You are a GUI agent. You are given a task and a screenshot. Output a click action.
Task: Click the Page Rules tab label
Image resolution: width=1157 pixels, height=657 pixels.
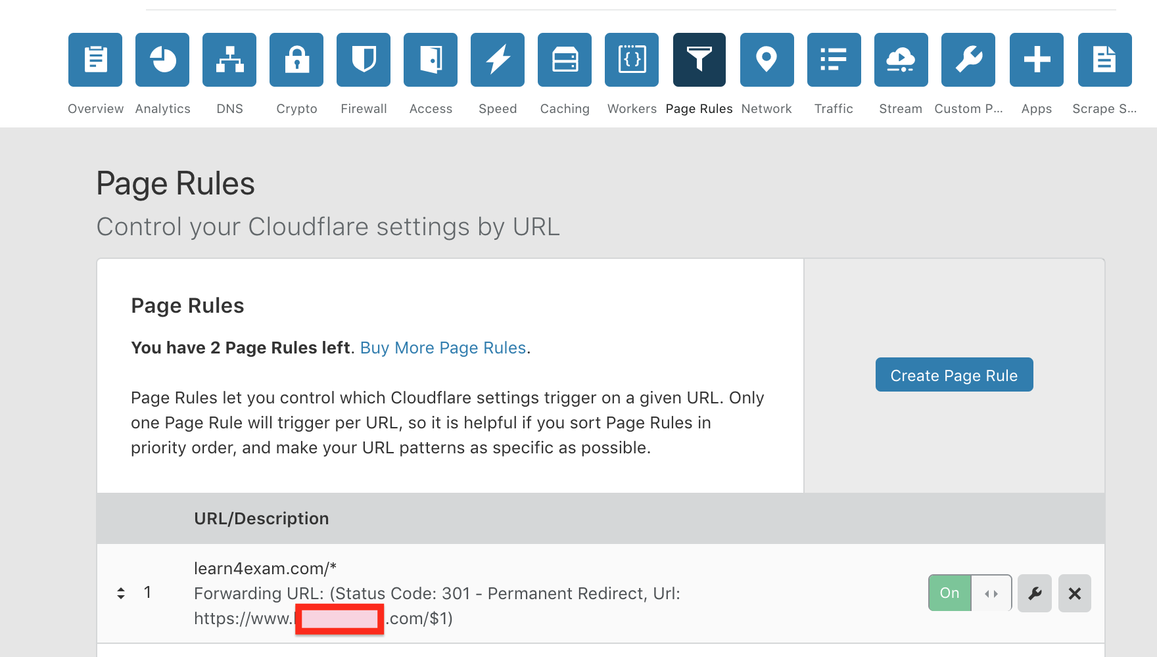click(699, 109)
